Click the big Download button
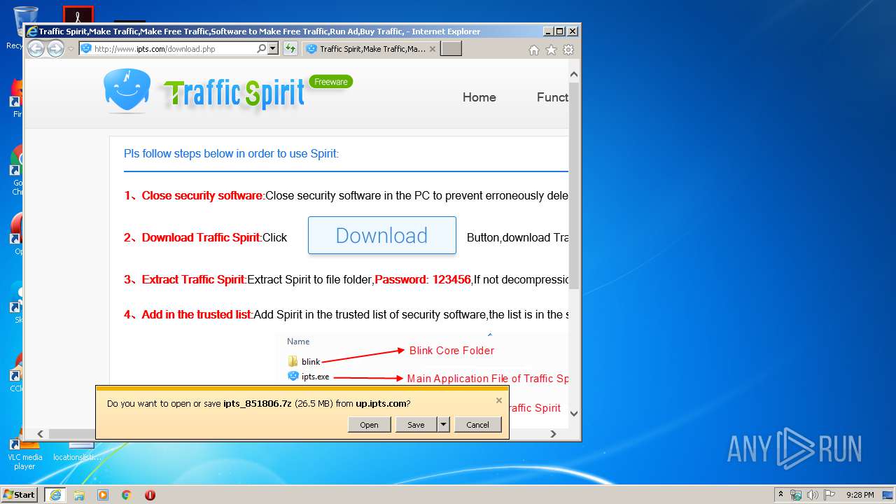This screenshot has height=504, width=896. (381, 235)
